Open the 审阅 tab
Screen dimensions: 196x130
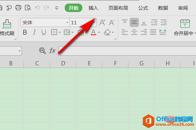183,8
